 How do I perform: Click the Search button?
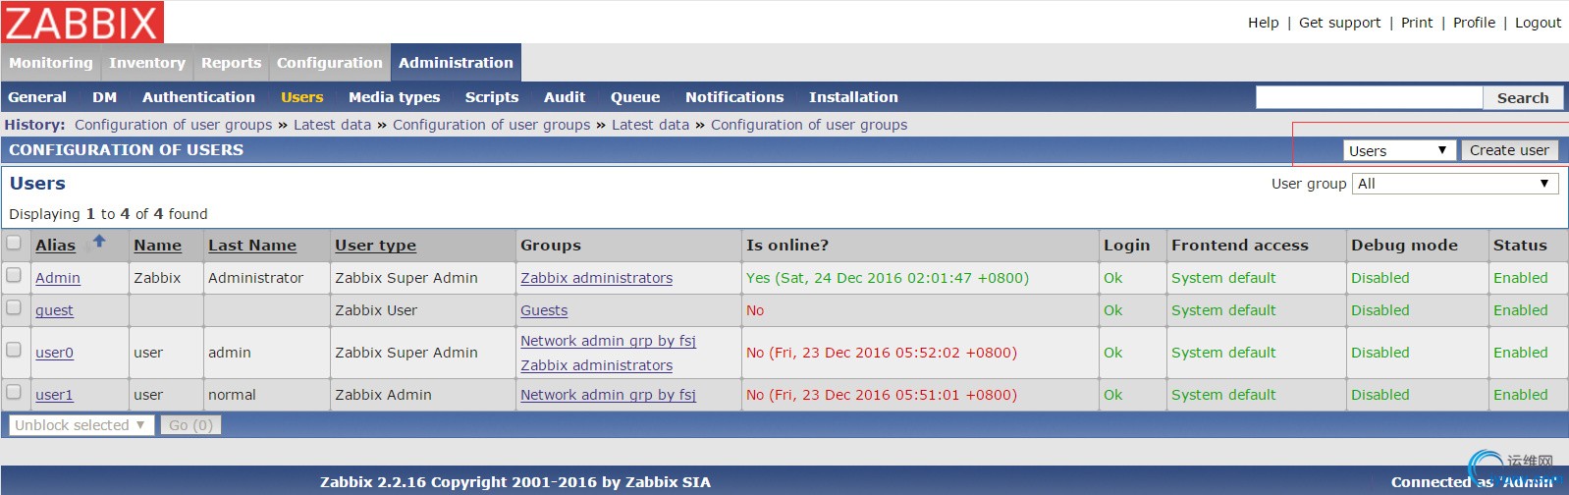pyautogui.click(x=1523, y=97)
